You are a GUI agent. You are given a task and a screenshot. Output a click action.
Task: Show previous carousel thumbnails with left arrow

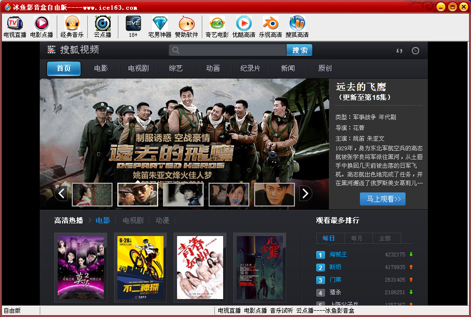click(61, 193)
